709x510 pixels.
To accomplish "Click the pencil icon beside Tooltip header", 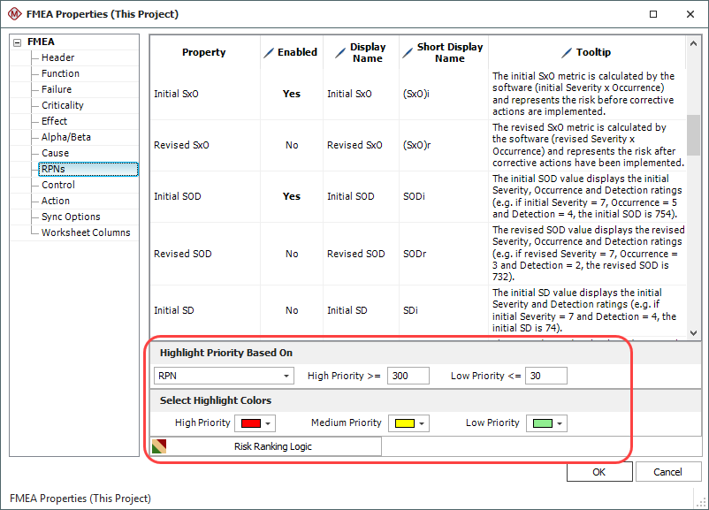I will tap(567, 53).
